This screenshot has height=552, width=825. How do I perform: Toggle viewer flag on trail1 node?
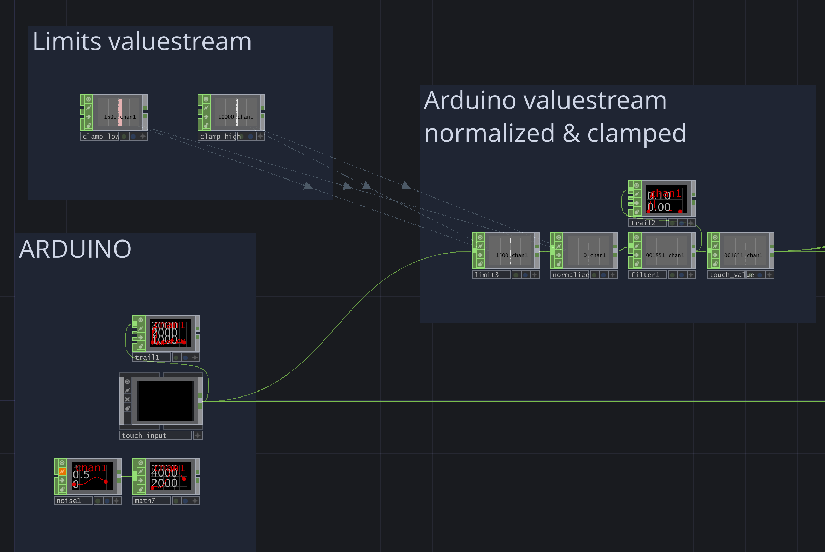(141, 320)
